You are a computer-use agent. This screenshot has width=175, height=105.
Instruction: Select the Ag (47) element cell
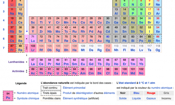99,29
